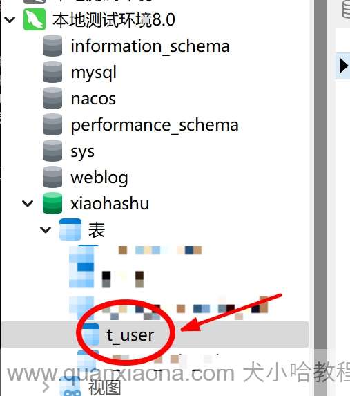Screen dimensions: 350x396
Task: Expand the 视图 views node
Action: [46, 386]
